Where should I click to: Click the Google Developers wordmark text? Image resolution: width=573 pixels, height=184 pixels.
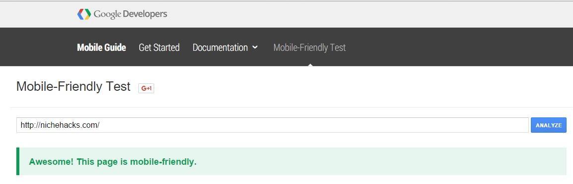click(130, 14)
